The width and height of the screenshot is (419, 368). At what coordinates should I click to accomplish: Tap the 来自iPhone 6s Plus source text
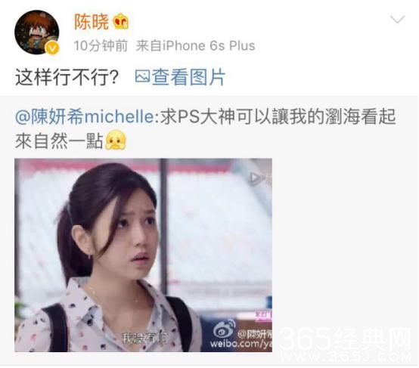click(x=196, y=45)
